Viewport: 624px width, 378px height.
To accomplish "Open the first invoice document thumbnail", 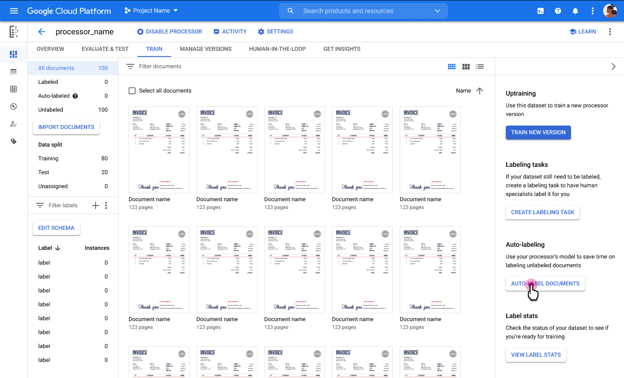I will (x=159, y=150).
